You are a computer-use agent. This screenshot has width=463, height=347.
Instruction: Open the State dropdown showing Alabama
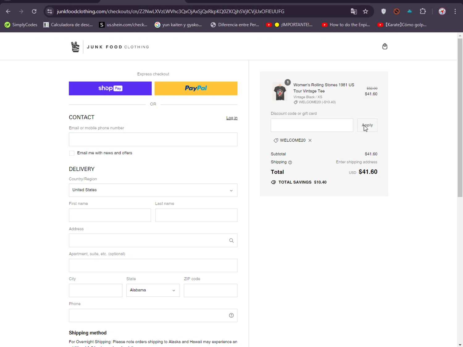click(153, 290)
